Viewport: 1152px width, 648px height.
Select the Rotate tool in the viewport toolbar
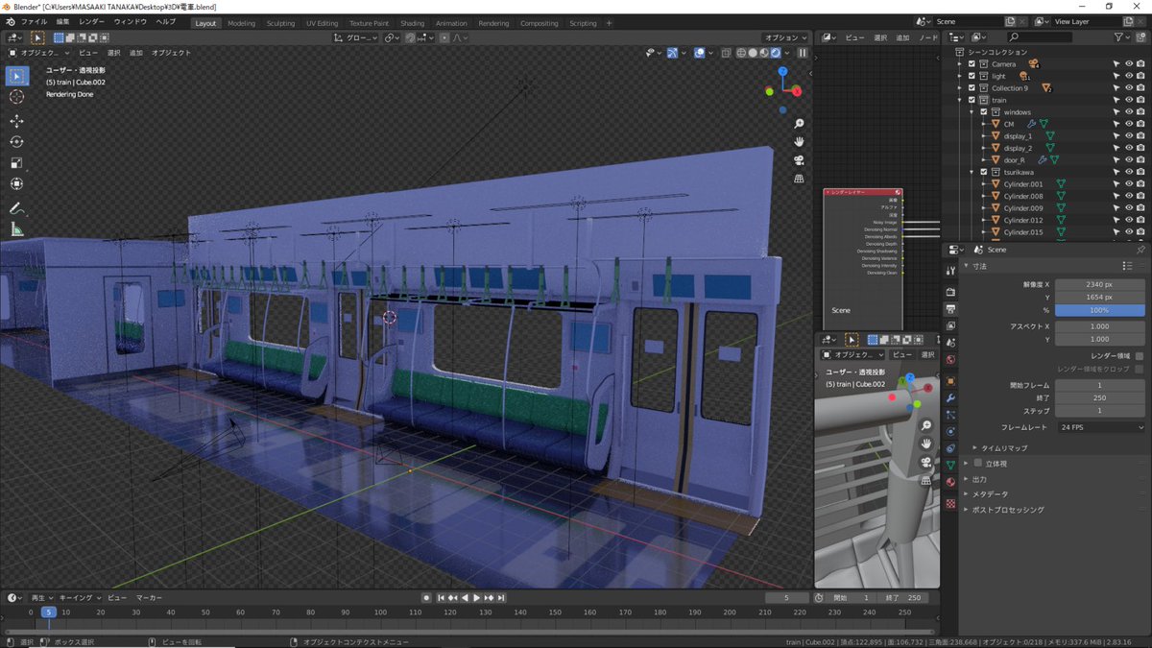16,142
